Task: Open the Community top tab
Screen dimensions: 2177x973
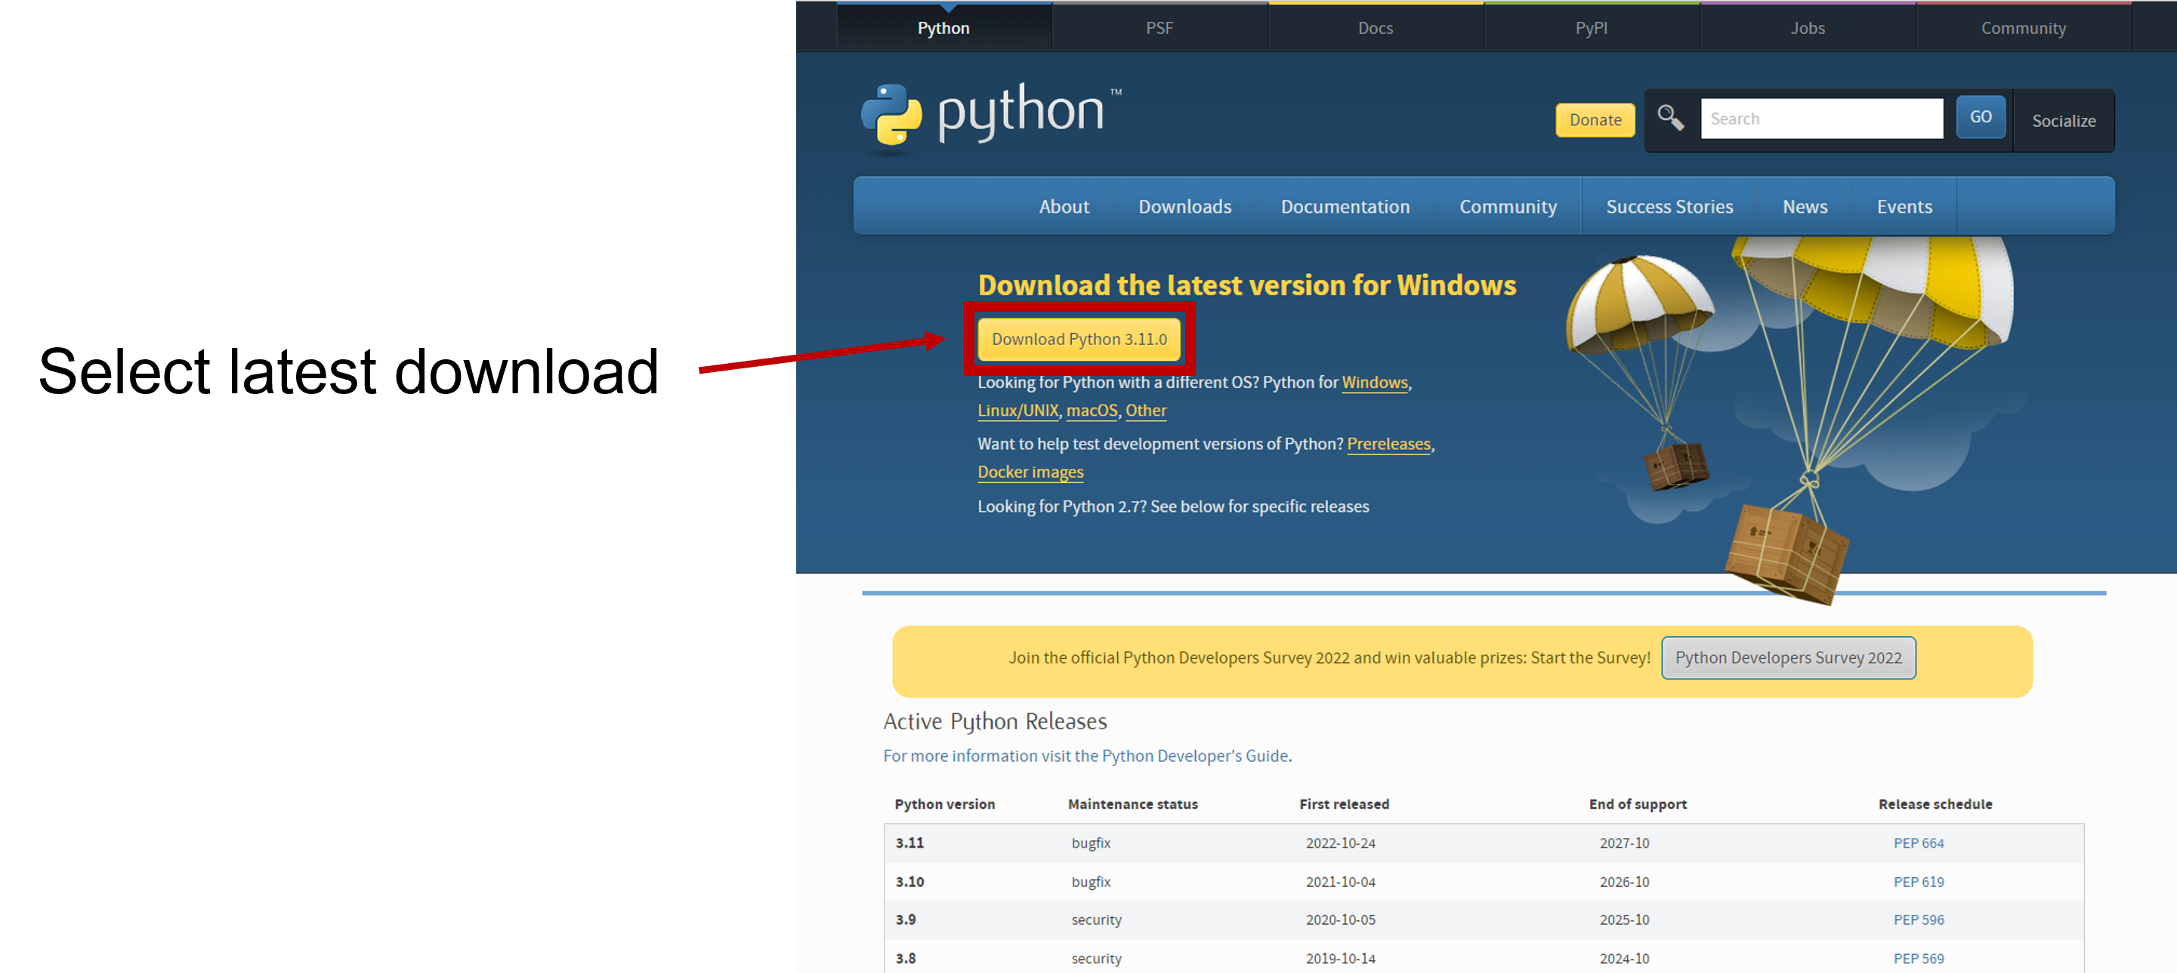Action: pos(2023,28)
